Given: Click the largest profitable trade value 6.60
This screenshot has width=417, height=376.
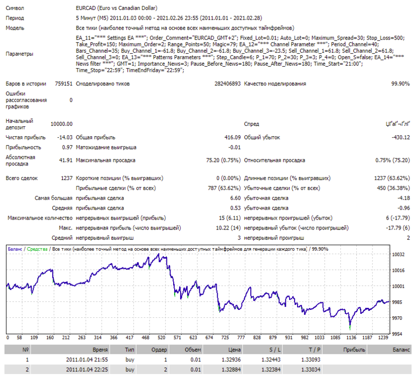Looking at the screenshot, I should pyautogui.click(x=235, y=198).
